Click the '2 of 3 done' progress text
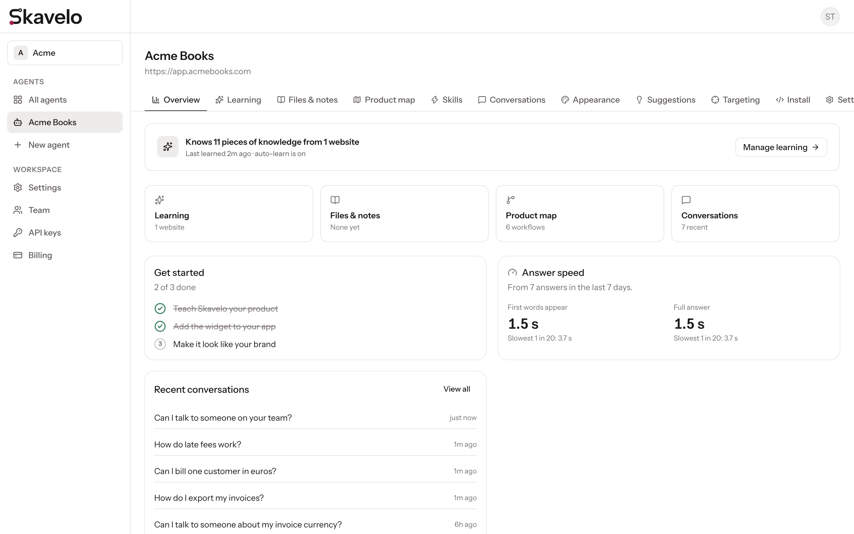The image size is (854, 534). 175,287
